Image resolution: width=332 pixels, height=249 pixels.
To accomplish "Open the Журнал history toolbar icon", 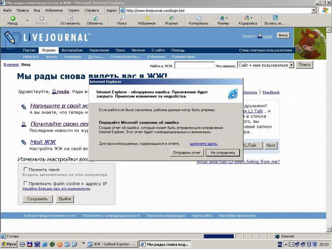I will [171, 18].
